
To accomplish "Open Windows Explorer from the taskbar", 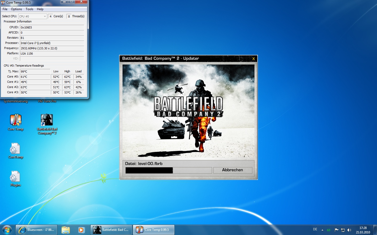I will 65,230.
